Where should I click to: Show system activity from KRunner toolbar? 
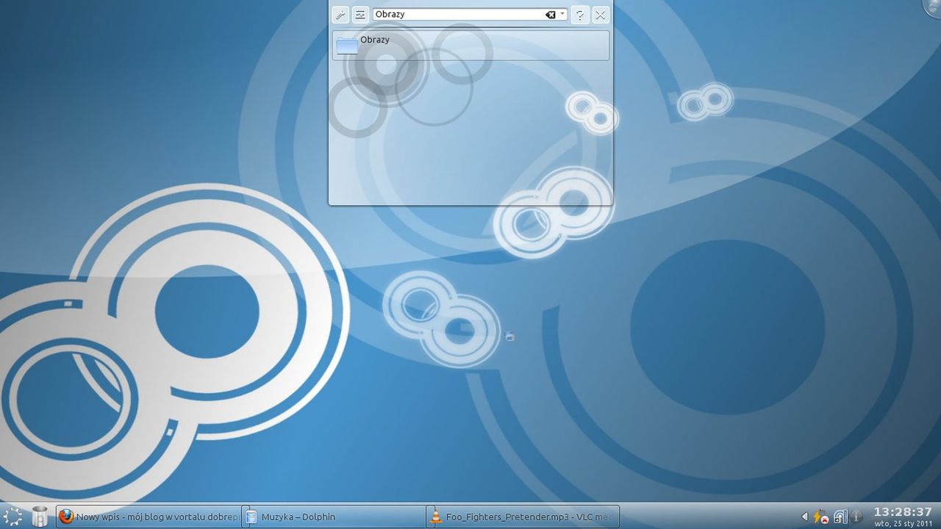point(360,15)
